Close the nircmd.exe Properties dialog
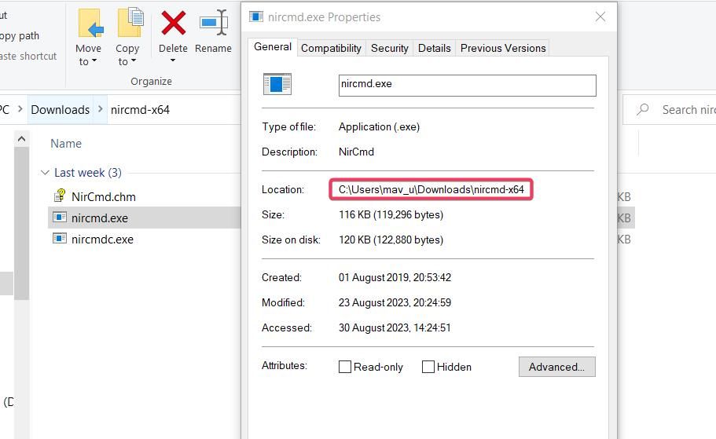 (600, 16)
